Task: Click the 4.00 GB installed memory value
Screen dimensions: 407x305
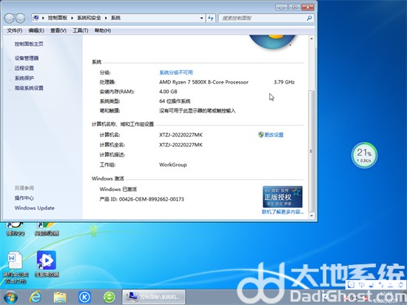Action: pyautogui.click(x=168, y=92)
